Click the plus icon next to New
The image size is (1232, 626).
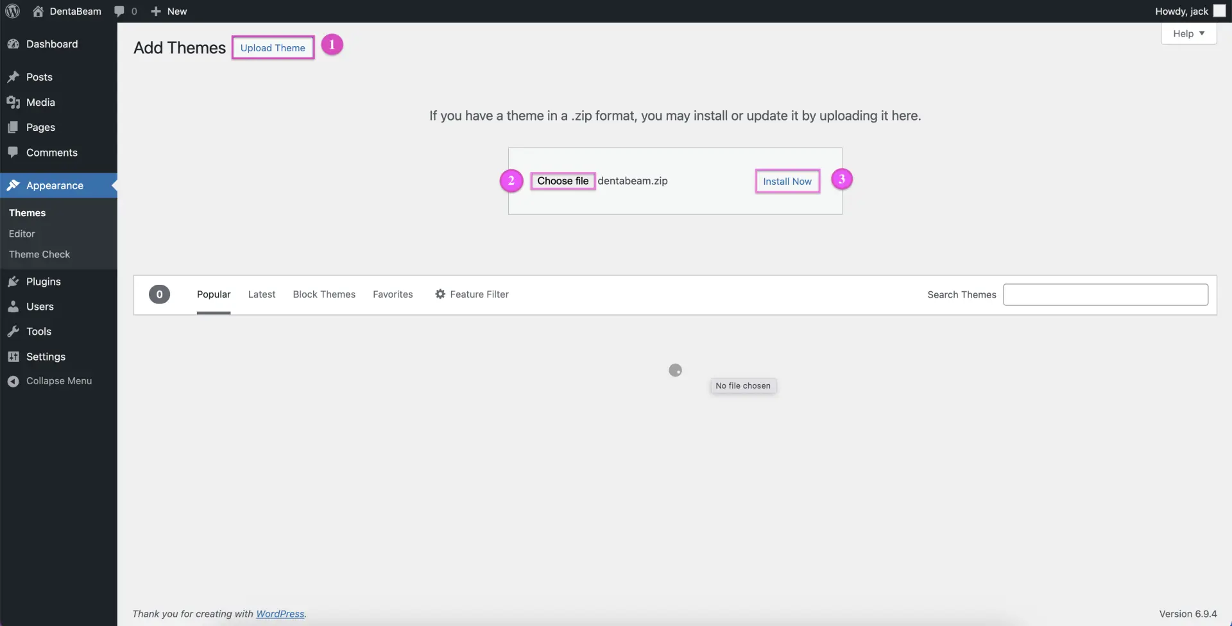tap(155, 11)
